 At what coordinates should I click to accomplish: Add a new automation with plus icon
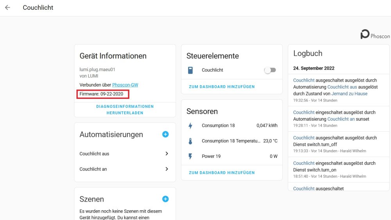click(165, 134)
